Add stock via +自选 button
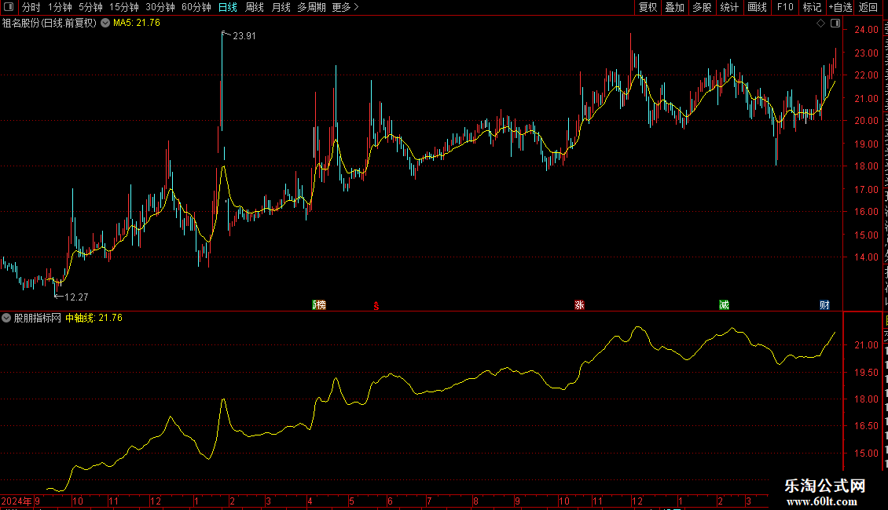Image resolution: width=888 pixels, height=510 pixels. [x=840, y=7]
